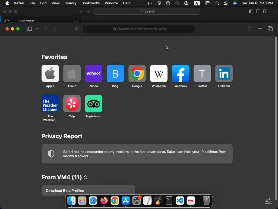Image resolution: width=278 pixels, height=209 pixels.
Task: Open the Bookmarks menu
Action: point(90,3)
